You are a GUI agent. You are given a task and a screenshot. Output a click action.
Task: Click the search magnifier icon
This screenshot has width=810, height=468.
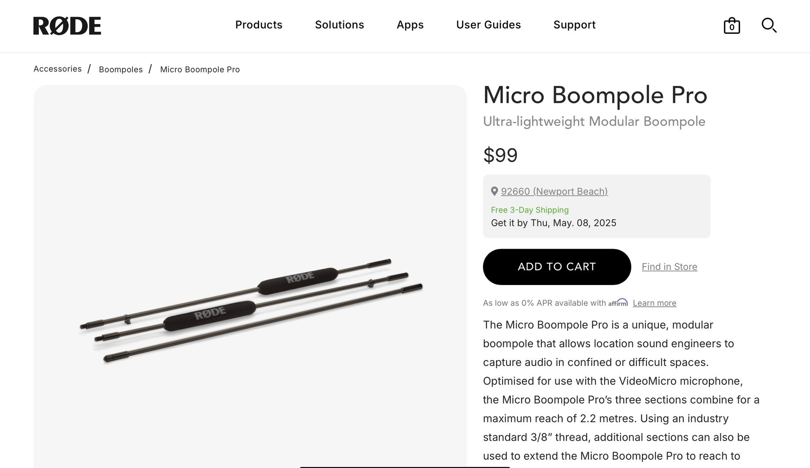tap(769, 25)
